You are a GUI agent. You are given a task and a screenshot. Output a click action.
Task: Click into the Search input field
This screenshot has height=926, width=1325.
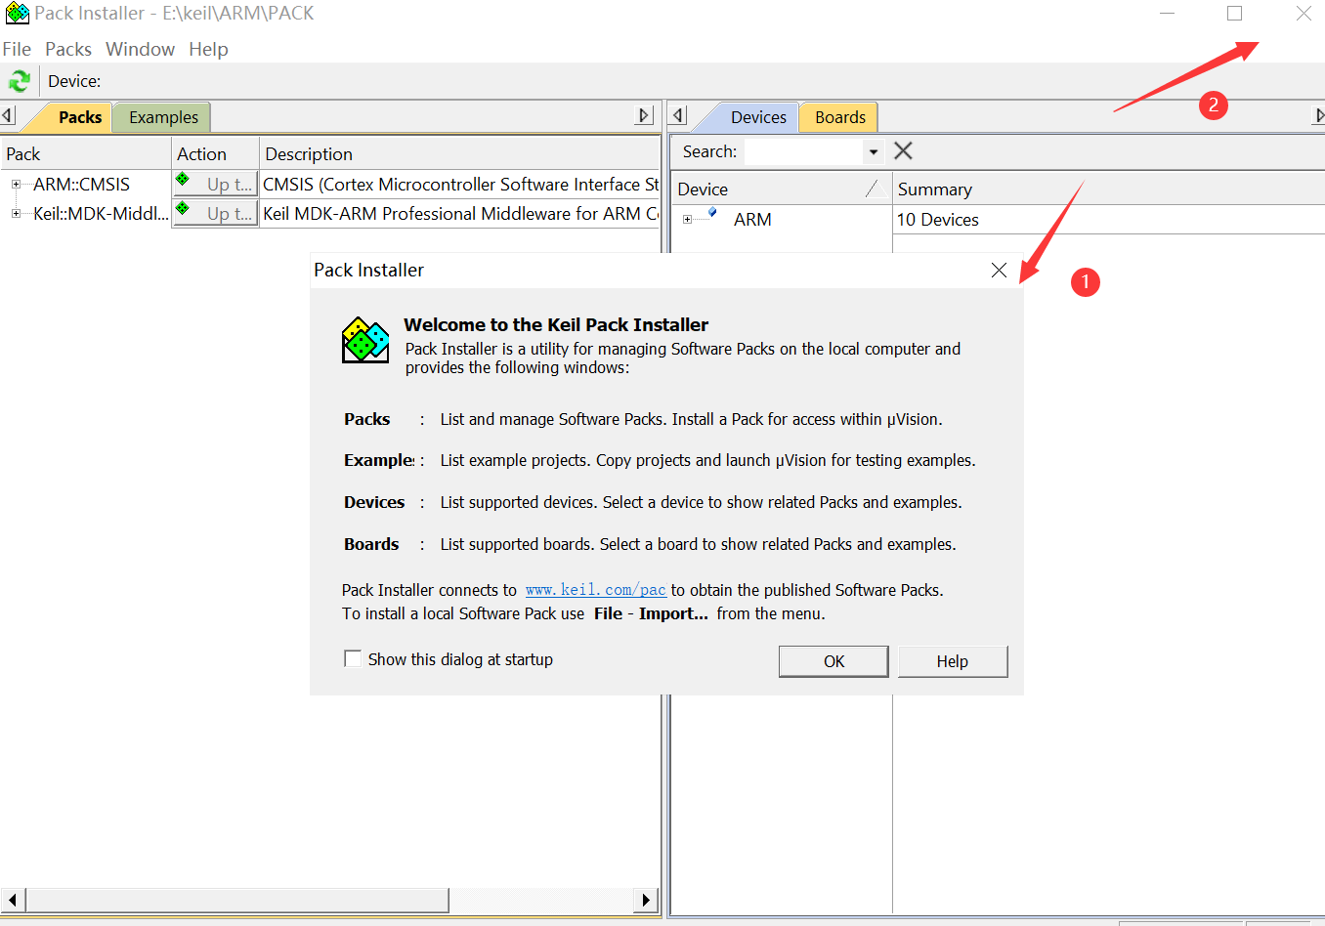[803, 151]
